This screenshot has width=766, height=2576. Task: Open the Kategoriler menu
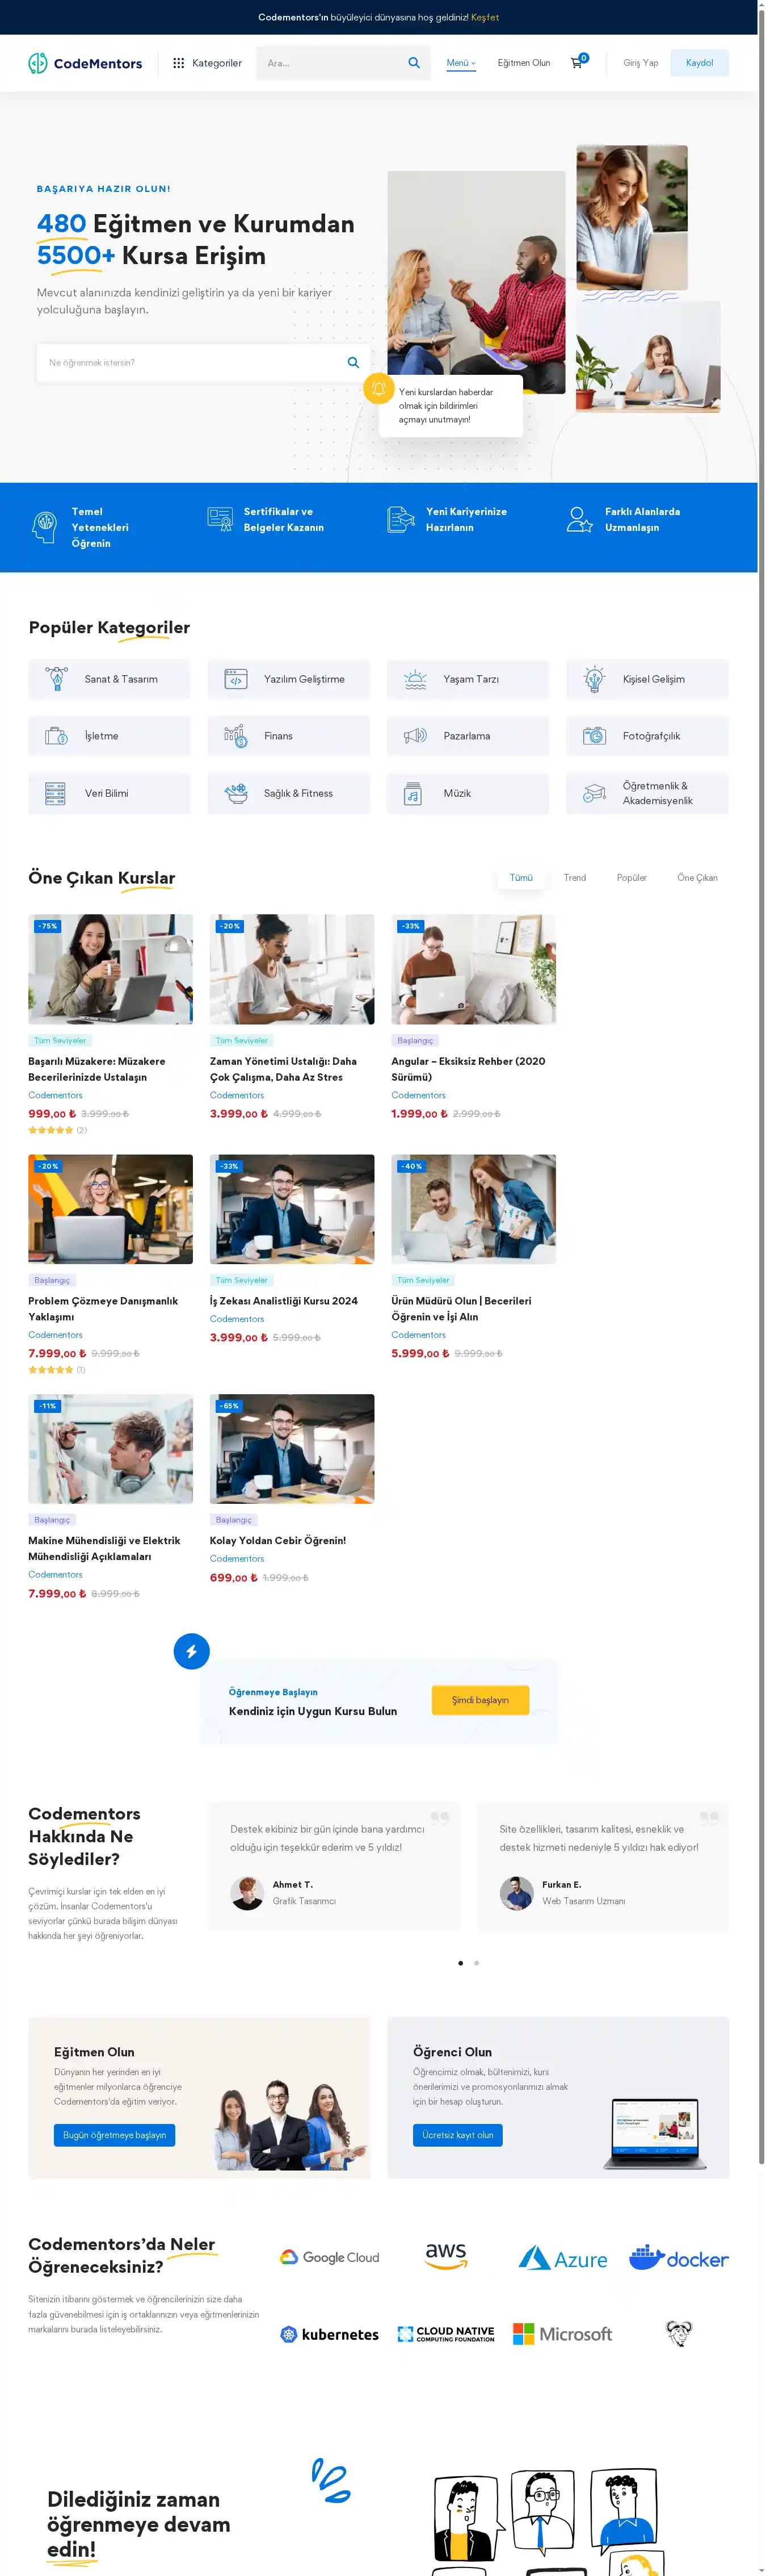(x=208, y=63)
